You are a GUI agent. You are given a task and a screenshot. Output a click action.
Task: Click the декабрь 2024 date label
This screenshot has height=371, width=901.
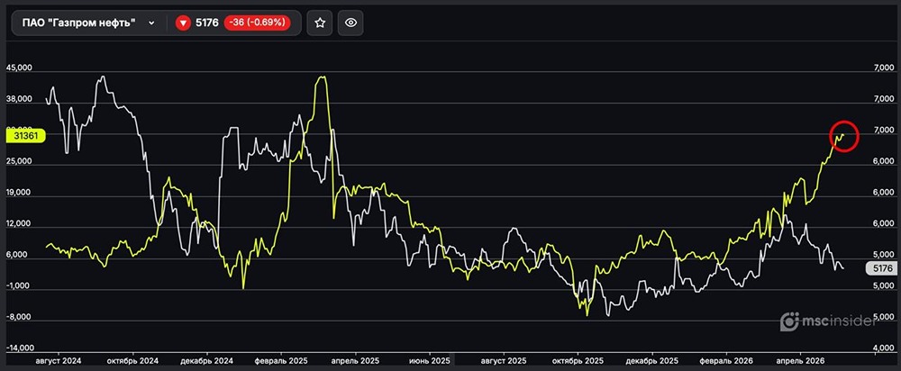pos(206,361)
